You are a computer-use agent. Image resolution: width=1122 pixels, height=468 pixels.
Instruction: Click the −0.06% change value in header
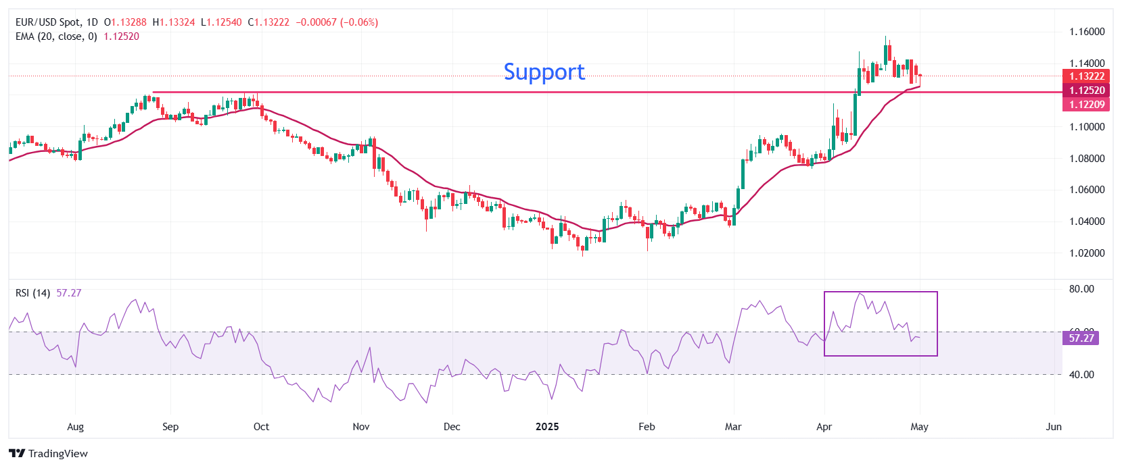358,22
